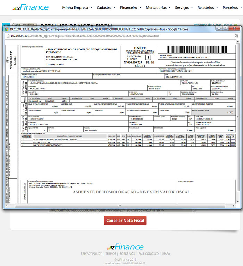Image resolution: width=243 pixels, height=266 pixels.
Task: Open the Fale Conosco footer link
Action: point(149,254)
